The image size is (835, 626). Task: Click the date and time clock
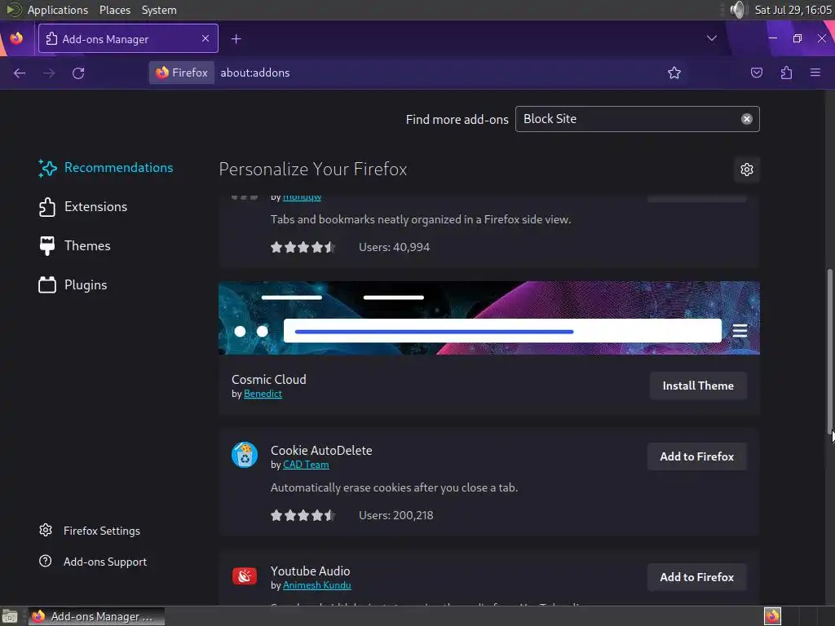coord(793,10)
